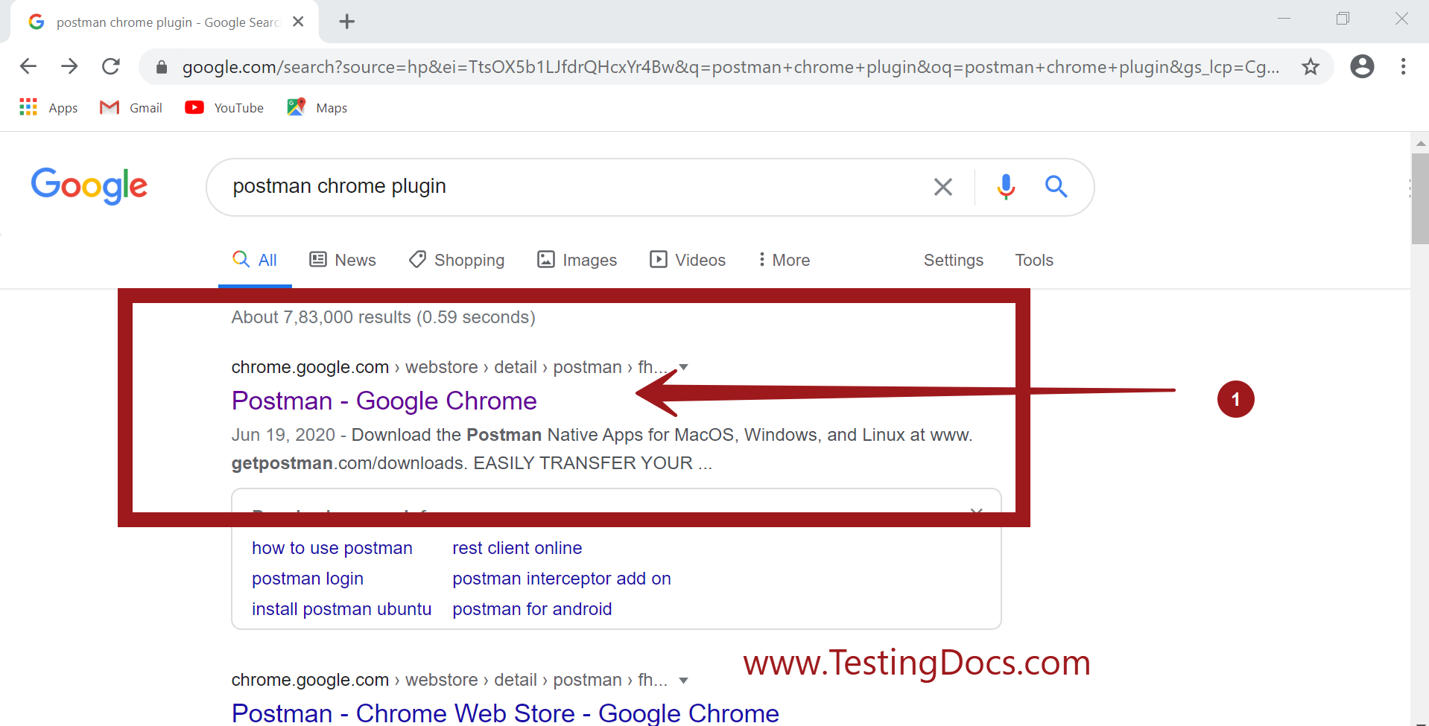The image size is (1429, 726).
Task: Click the 'postman interceptor add on' suggestion
Action: click(562, 579)
